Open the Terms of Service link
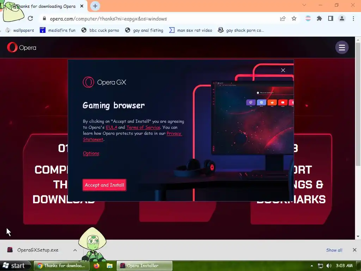The width and height of the screenshot is (361, 271). point(143,127)
